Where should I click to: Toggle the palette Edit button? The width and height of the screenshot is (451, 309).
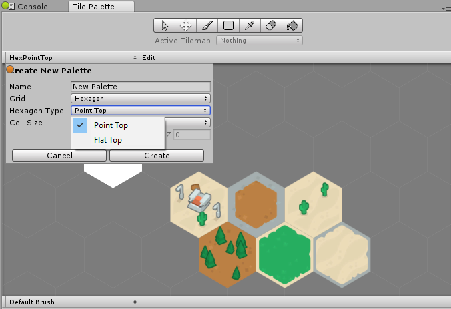point(149,58)
